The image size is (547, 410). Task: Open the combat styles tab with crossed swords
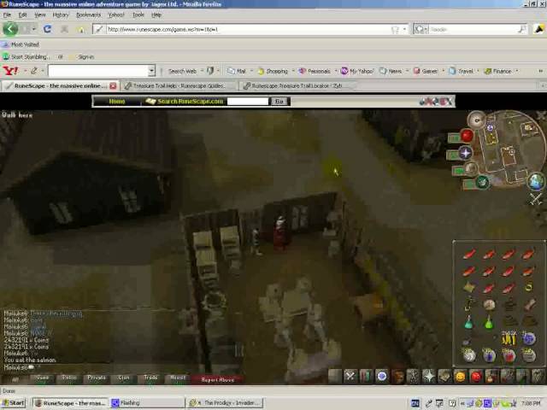click(350, 377)
